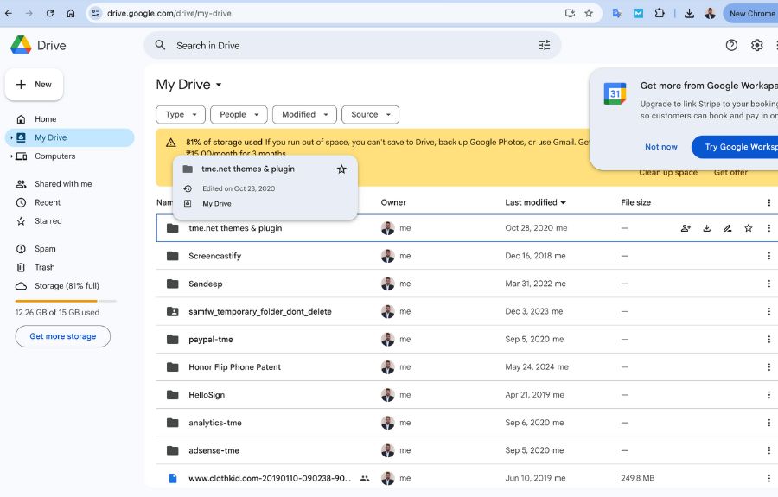
Task: Open more actions for paypal-tme folder
Action: point(769,340)
